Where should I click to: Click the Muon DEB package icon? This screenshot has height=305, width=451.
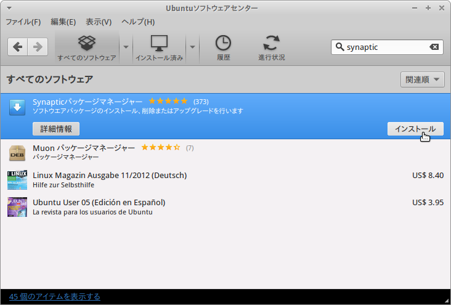[x=17, y=153]
